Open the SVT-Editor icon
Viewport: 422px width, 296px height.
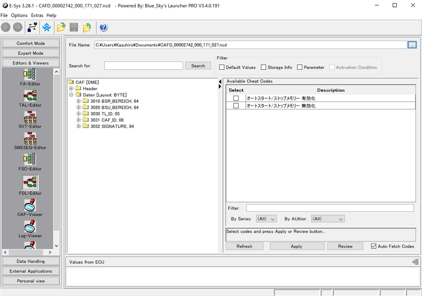pos(30,117)
